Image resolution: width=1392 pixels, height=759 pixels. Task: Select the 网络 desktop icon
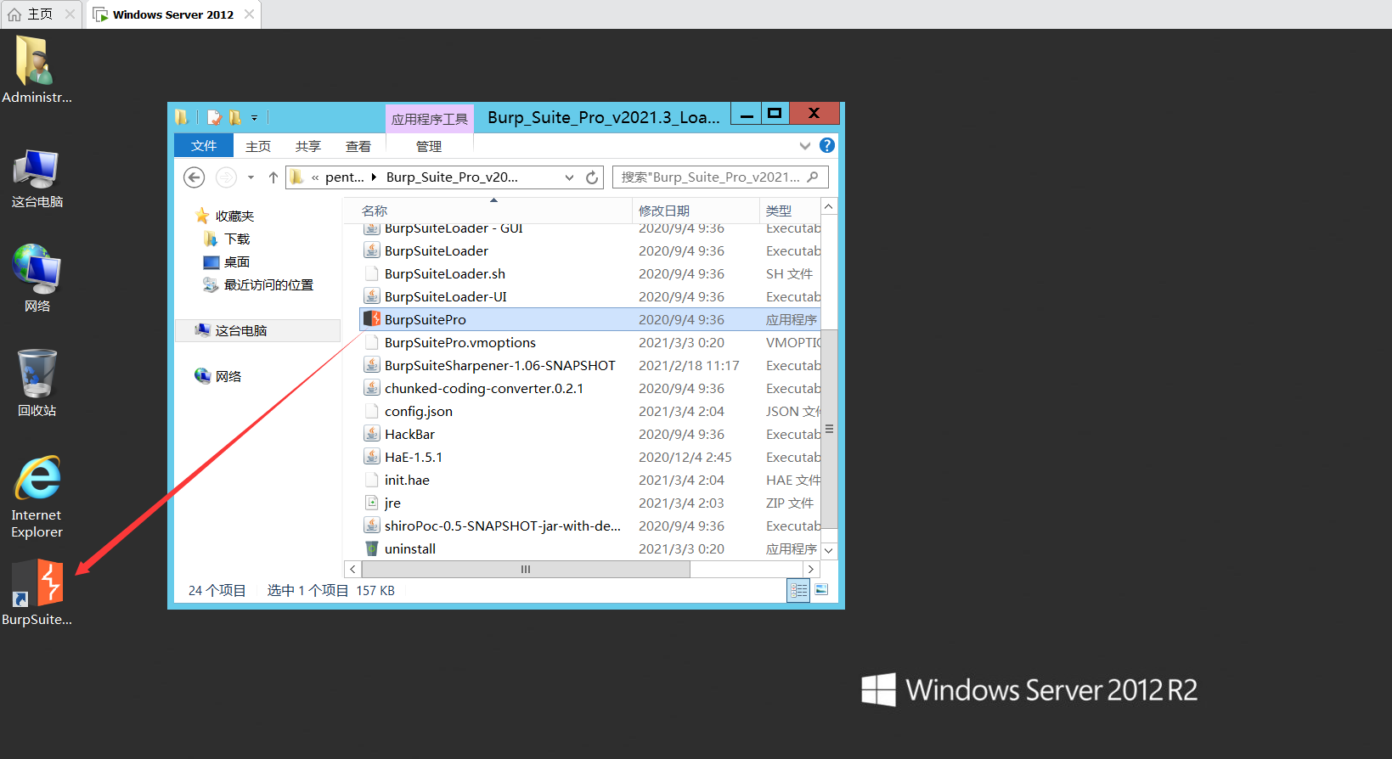(37, 268)
